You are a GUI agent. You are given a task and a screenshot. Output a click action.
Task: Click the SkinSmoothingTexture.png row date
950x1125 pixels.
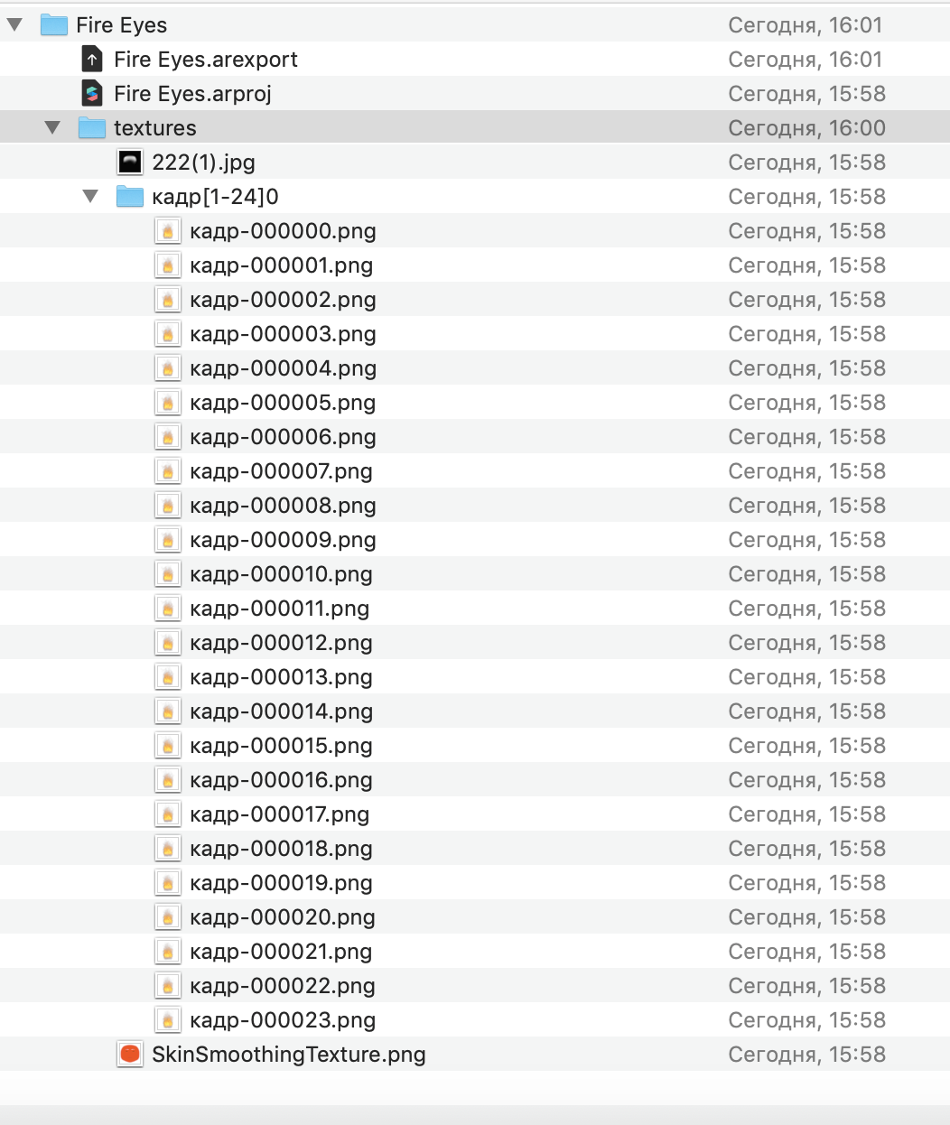[806, 1055]
